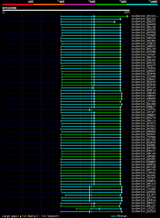Select UniRef100_Q40677 label
This screenshot has width=160, height=218.
[143, 65]
